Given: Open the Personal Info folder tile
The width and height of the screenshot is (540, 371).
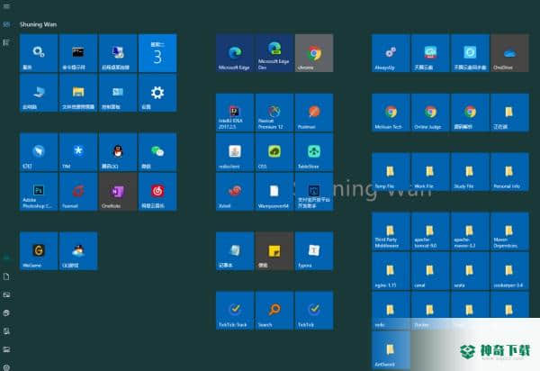Looking at the screenshot, I should [x=509, y=172].
